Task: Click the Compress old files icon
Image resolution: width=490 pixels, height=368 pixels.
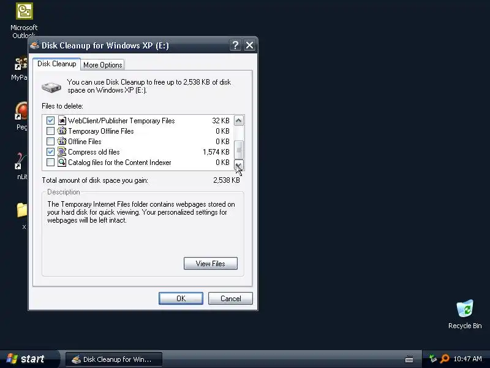Action: (62, 151)
